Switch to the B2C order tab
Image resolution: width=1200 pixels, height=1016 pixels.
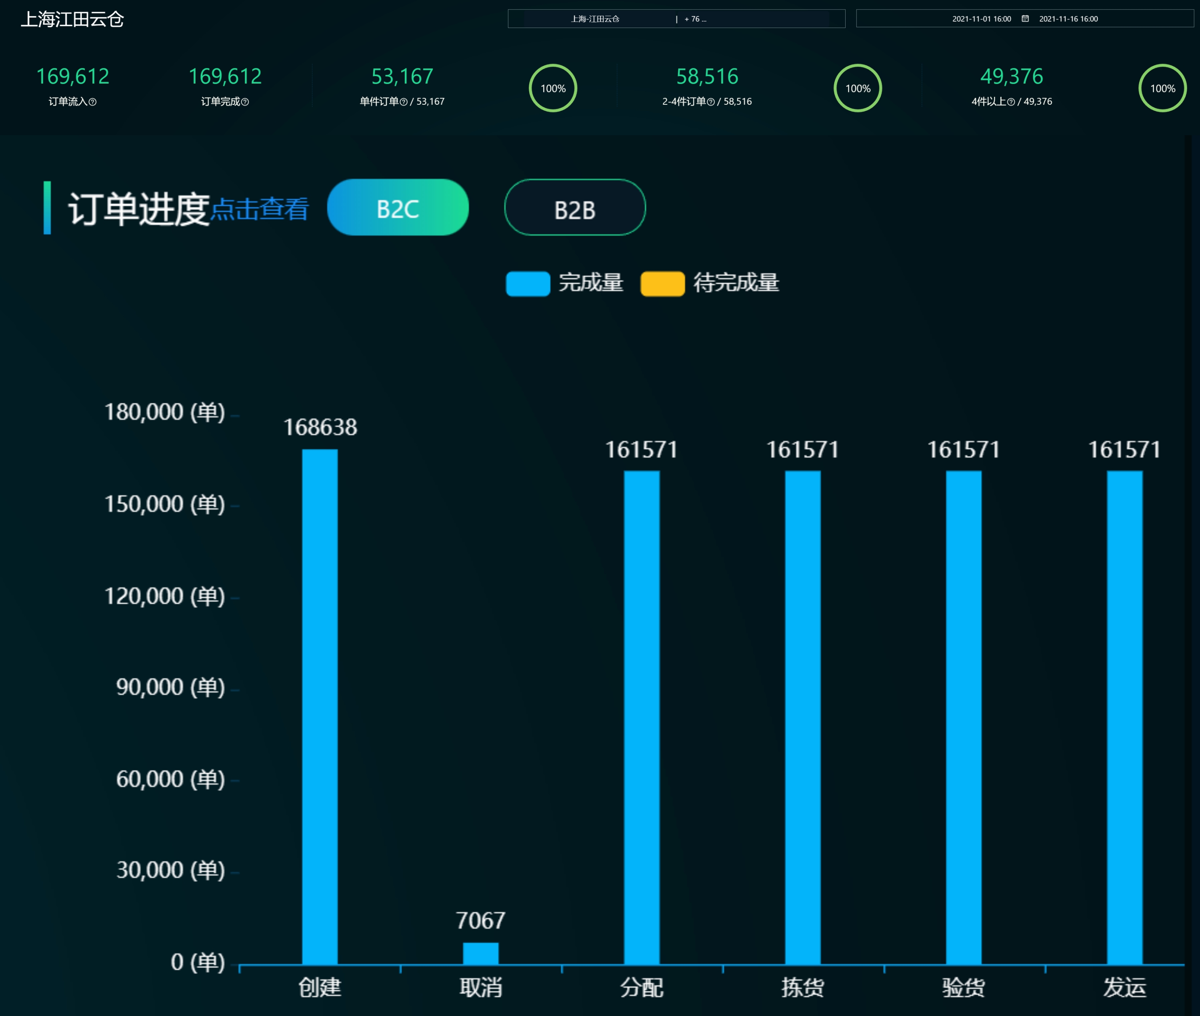(398, 207)
